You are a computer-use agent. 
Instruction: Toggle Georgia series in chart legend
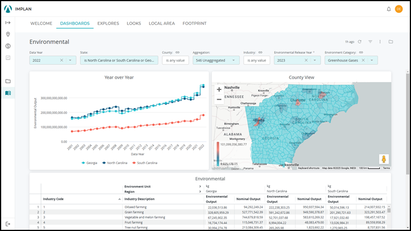coord(89,163)
